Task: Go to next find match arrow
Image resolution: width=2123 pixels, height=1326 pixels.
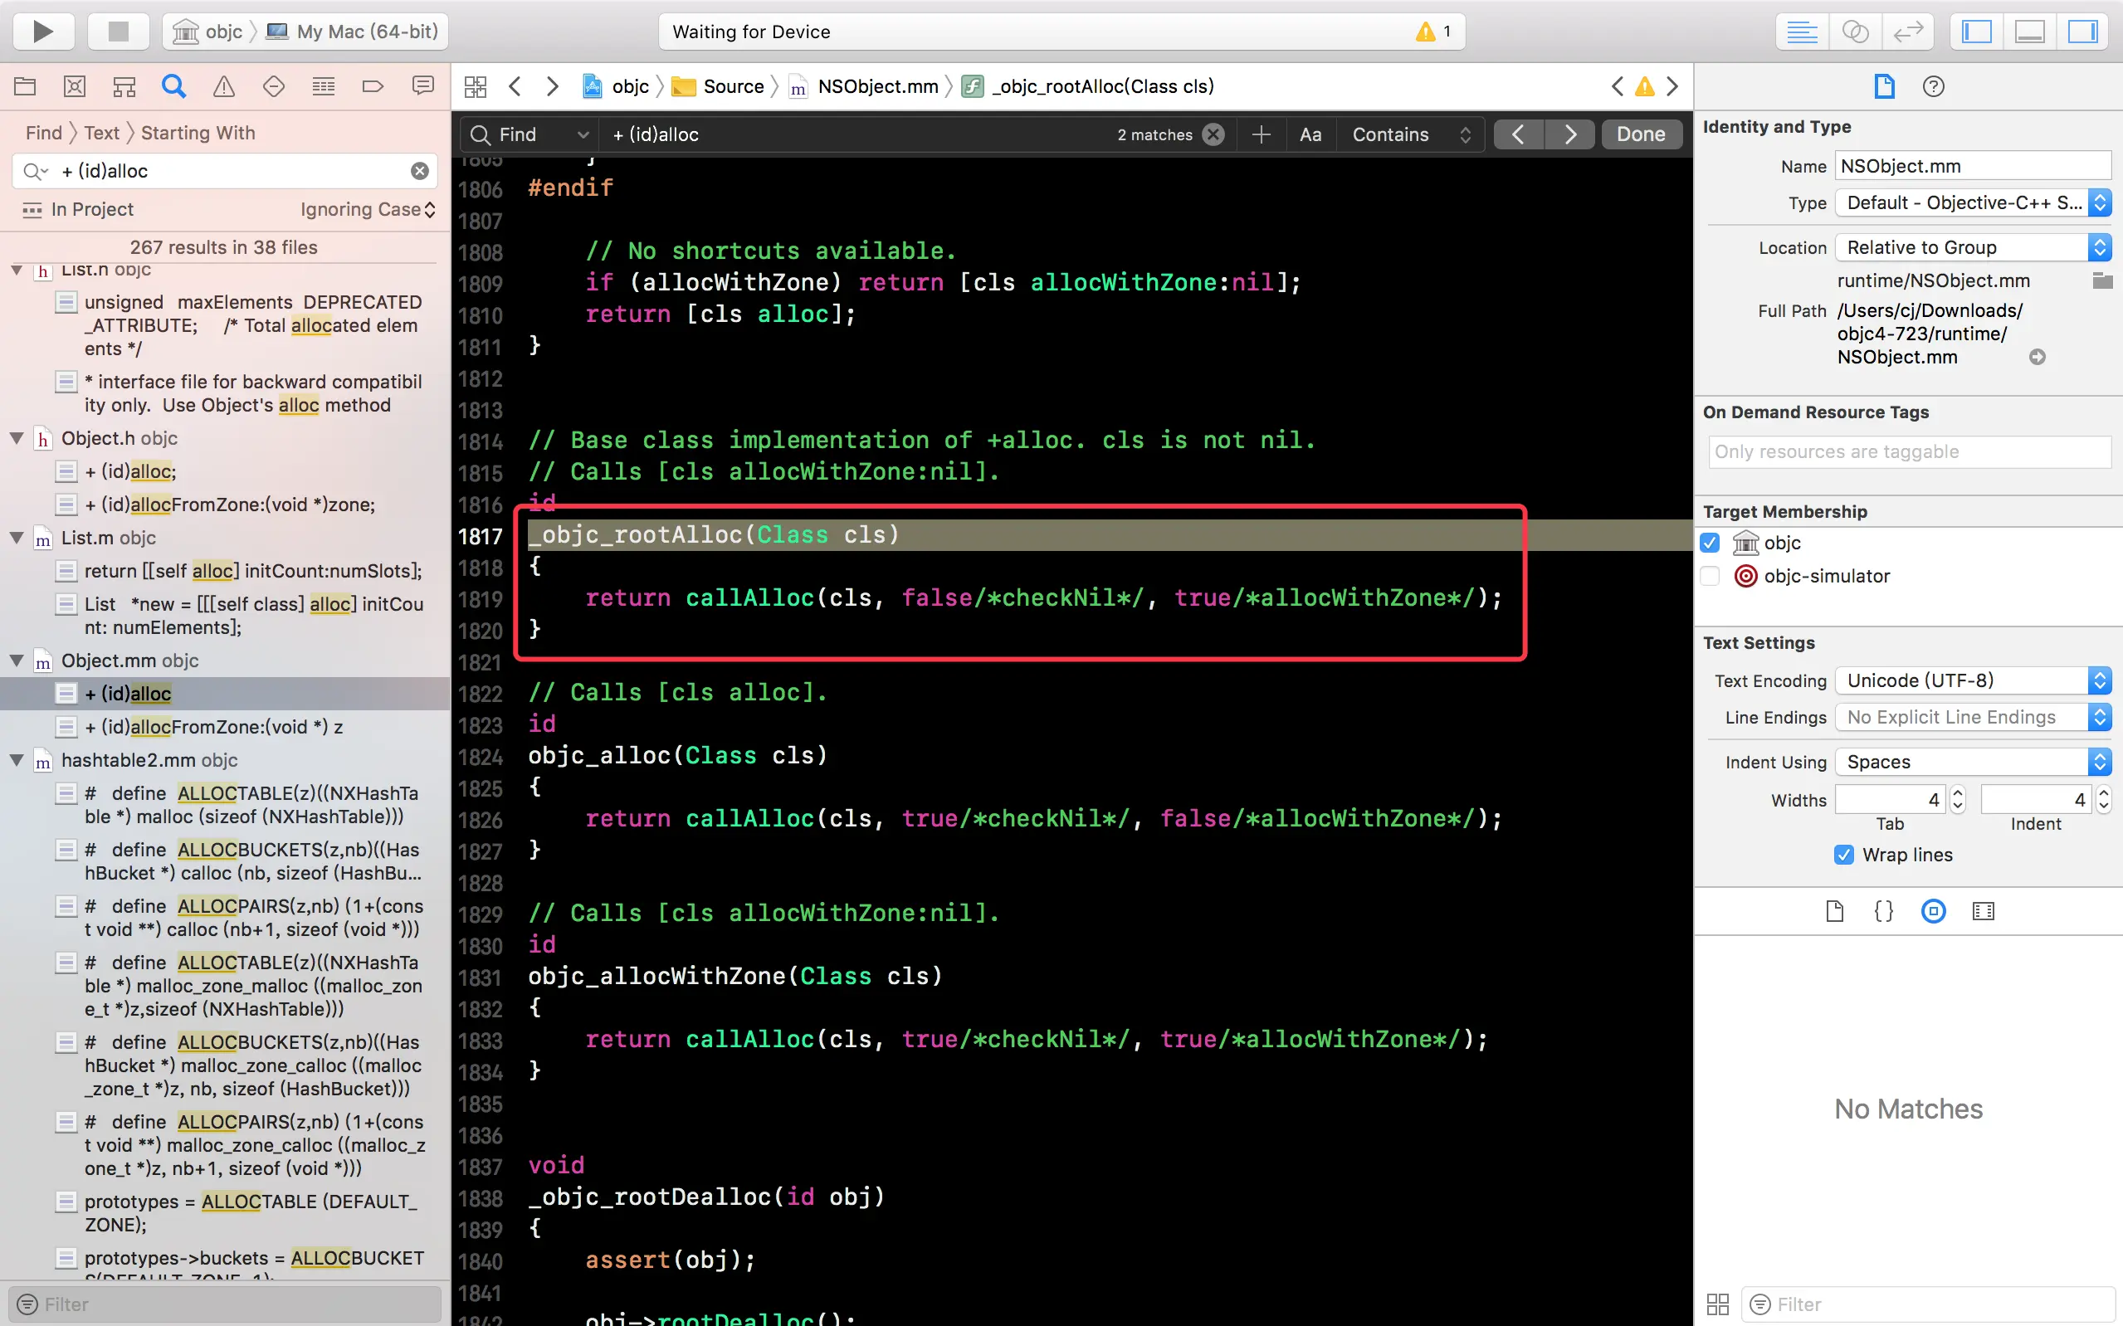Action: [1569, 134]
